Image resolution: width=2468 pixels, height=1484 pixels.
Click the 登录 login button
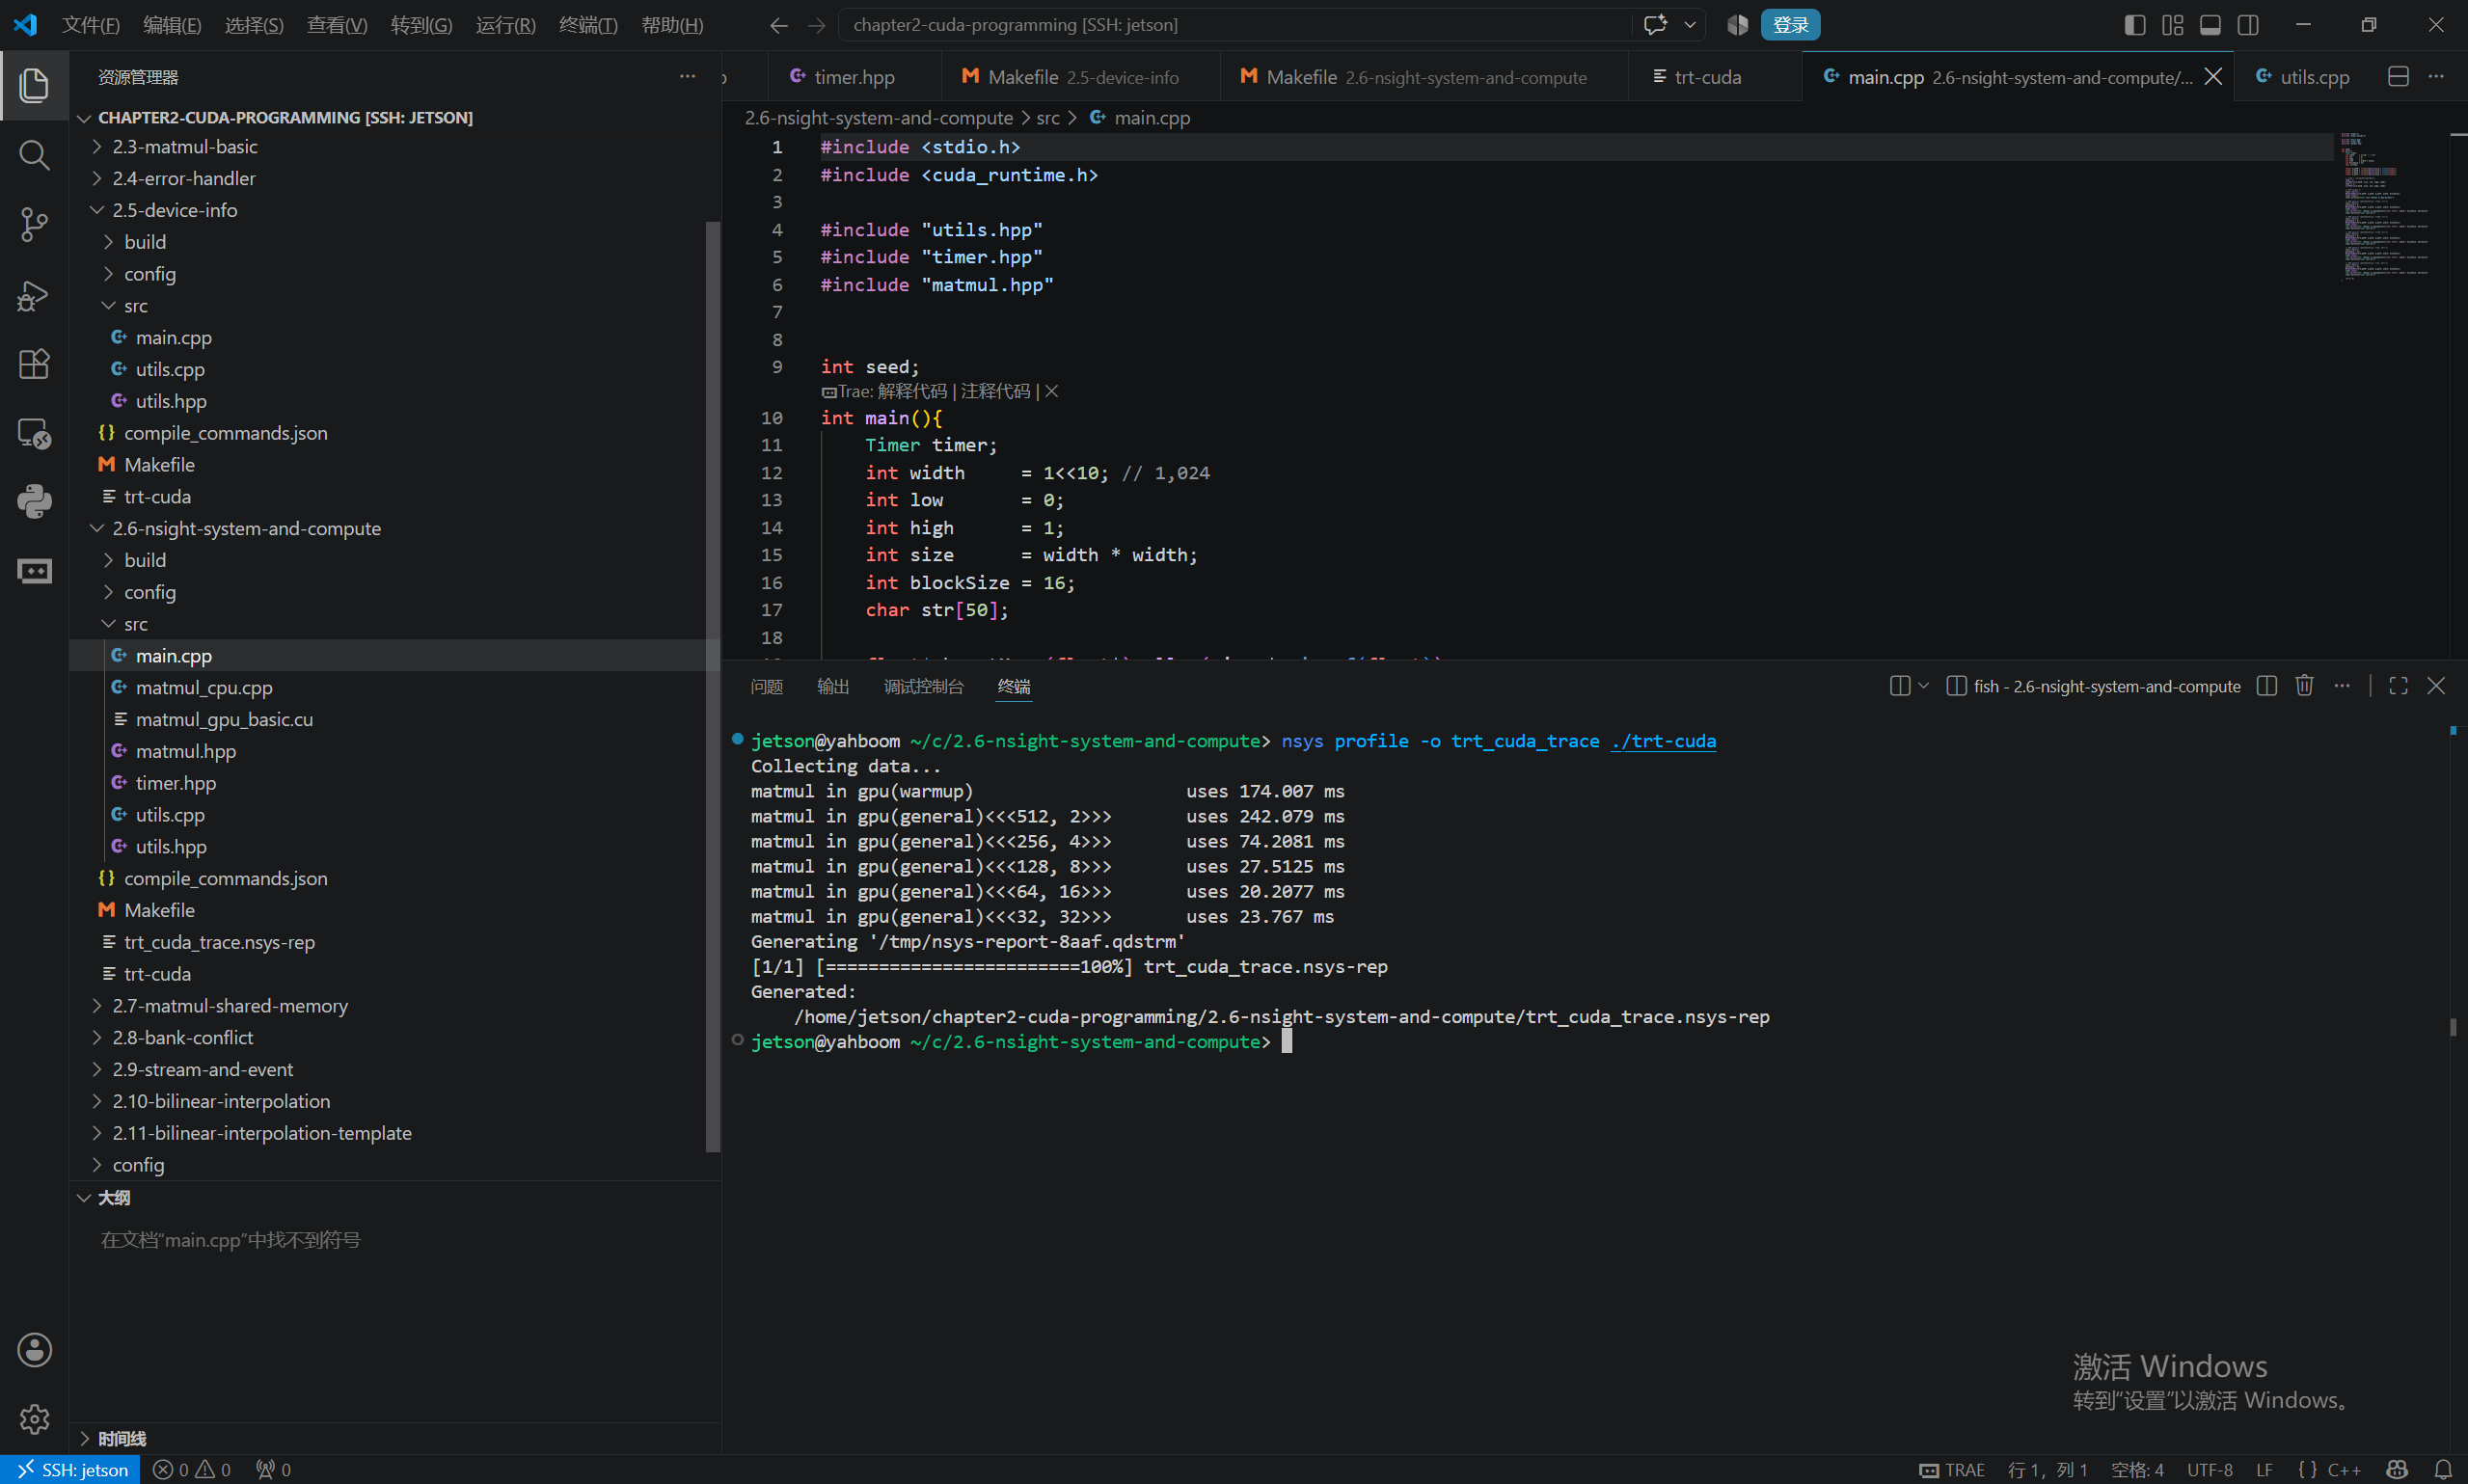pos(1790,25)
